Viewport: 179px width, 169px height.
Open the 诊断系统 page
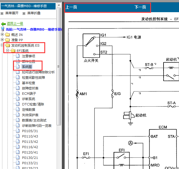pos(29,99)
